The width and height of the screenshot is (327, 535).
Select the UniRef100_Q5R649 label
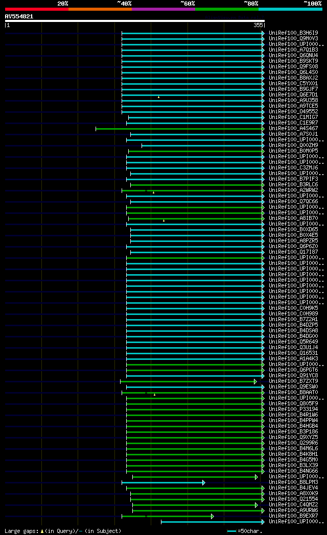[x=293, y=342]
